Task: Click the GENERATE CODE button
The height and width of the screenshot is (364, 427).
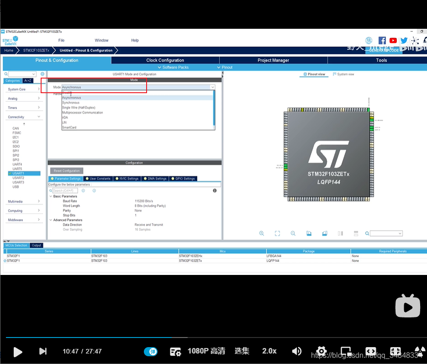Action: 384,50
